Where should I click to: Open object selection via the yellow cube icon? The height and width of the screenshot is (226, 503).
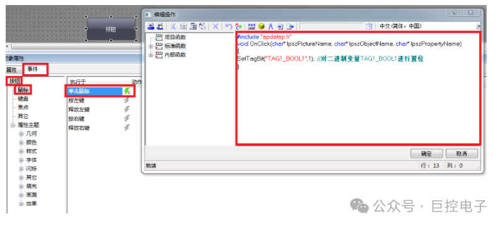point(261,26)
